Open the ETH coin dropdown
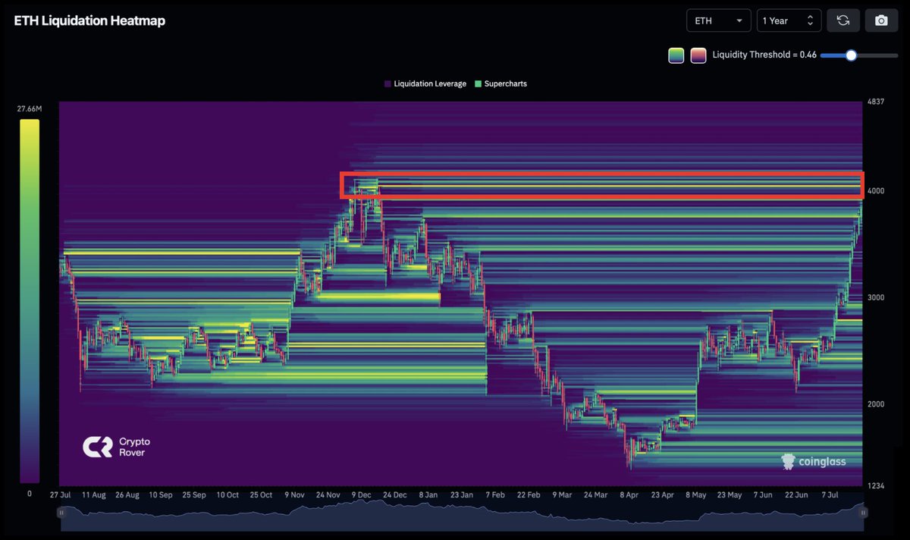Viewport: 910px width, 540px height. coord(718,20)
